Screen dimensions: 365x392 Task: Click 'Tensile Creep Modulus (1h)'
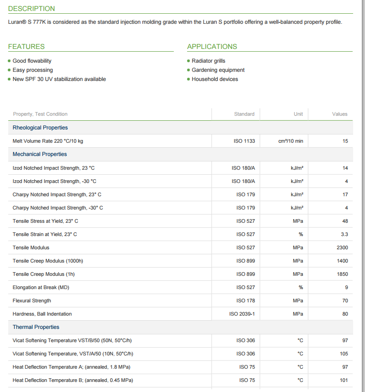tap(43, 274)
